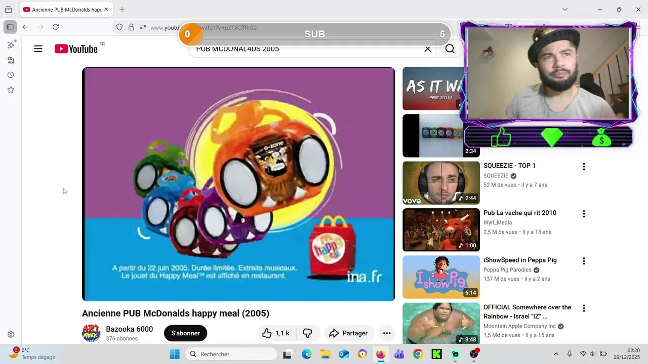
Task: Open the bookmarks star sidebar panel
Action: point(11,90)
